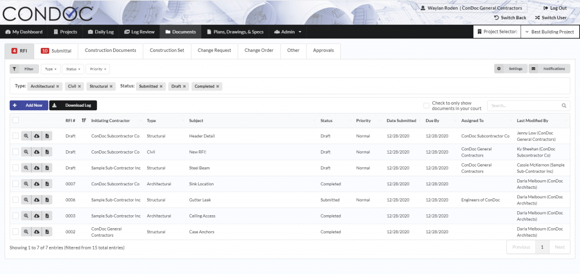Viewport: 580px width, 274px height.
Task: Check the box for Sink Location row
Action: point(15,184)
